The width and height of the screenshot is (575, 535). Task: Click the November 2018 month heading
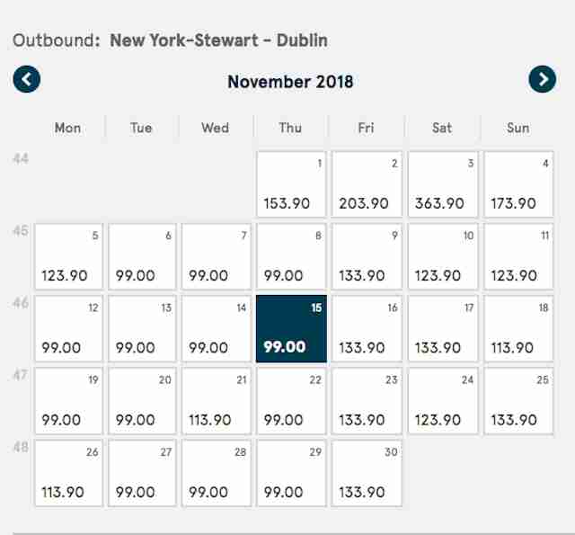click(x=290, y=82)
